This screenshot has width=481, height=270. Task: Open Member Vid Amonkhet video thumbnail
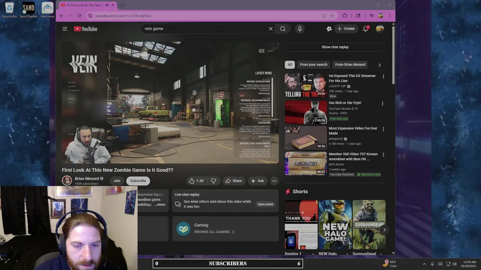306,163
